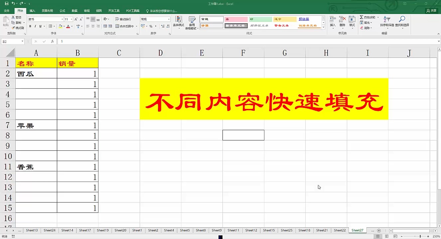Click the 粘贴 paste clipboard icon
441x239 pixels.
coord(6,22)
